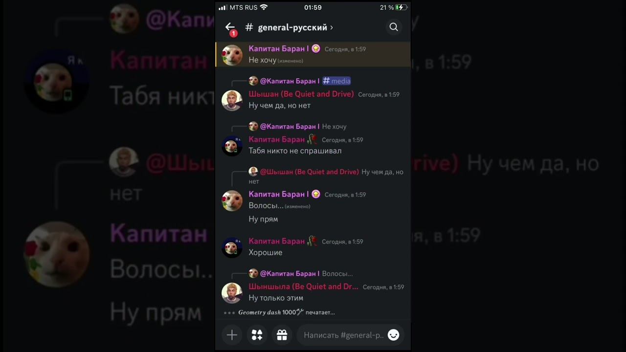Open dark avatar beside Табя никто не спрашивал

tap(232, 146)
